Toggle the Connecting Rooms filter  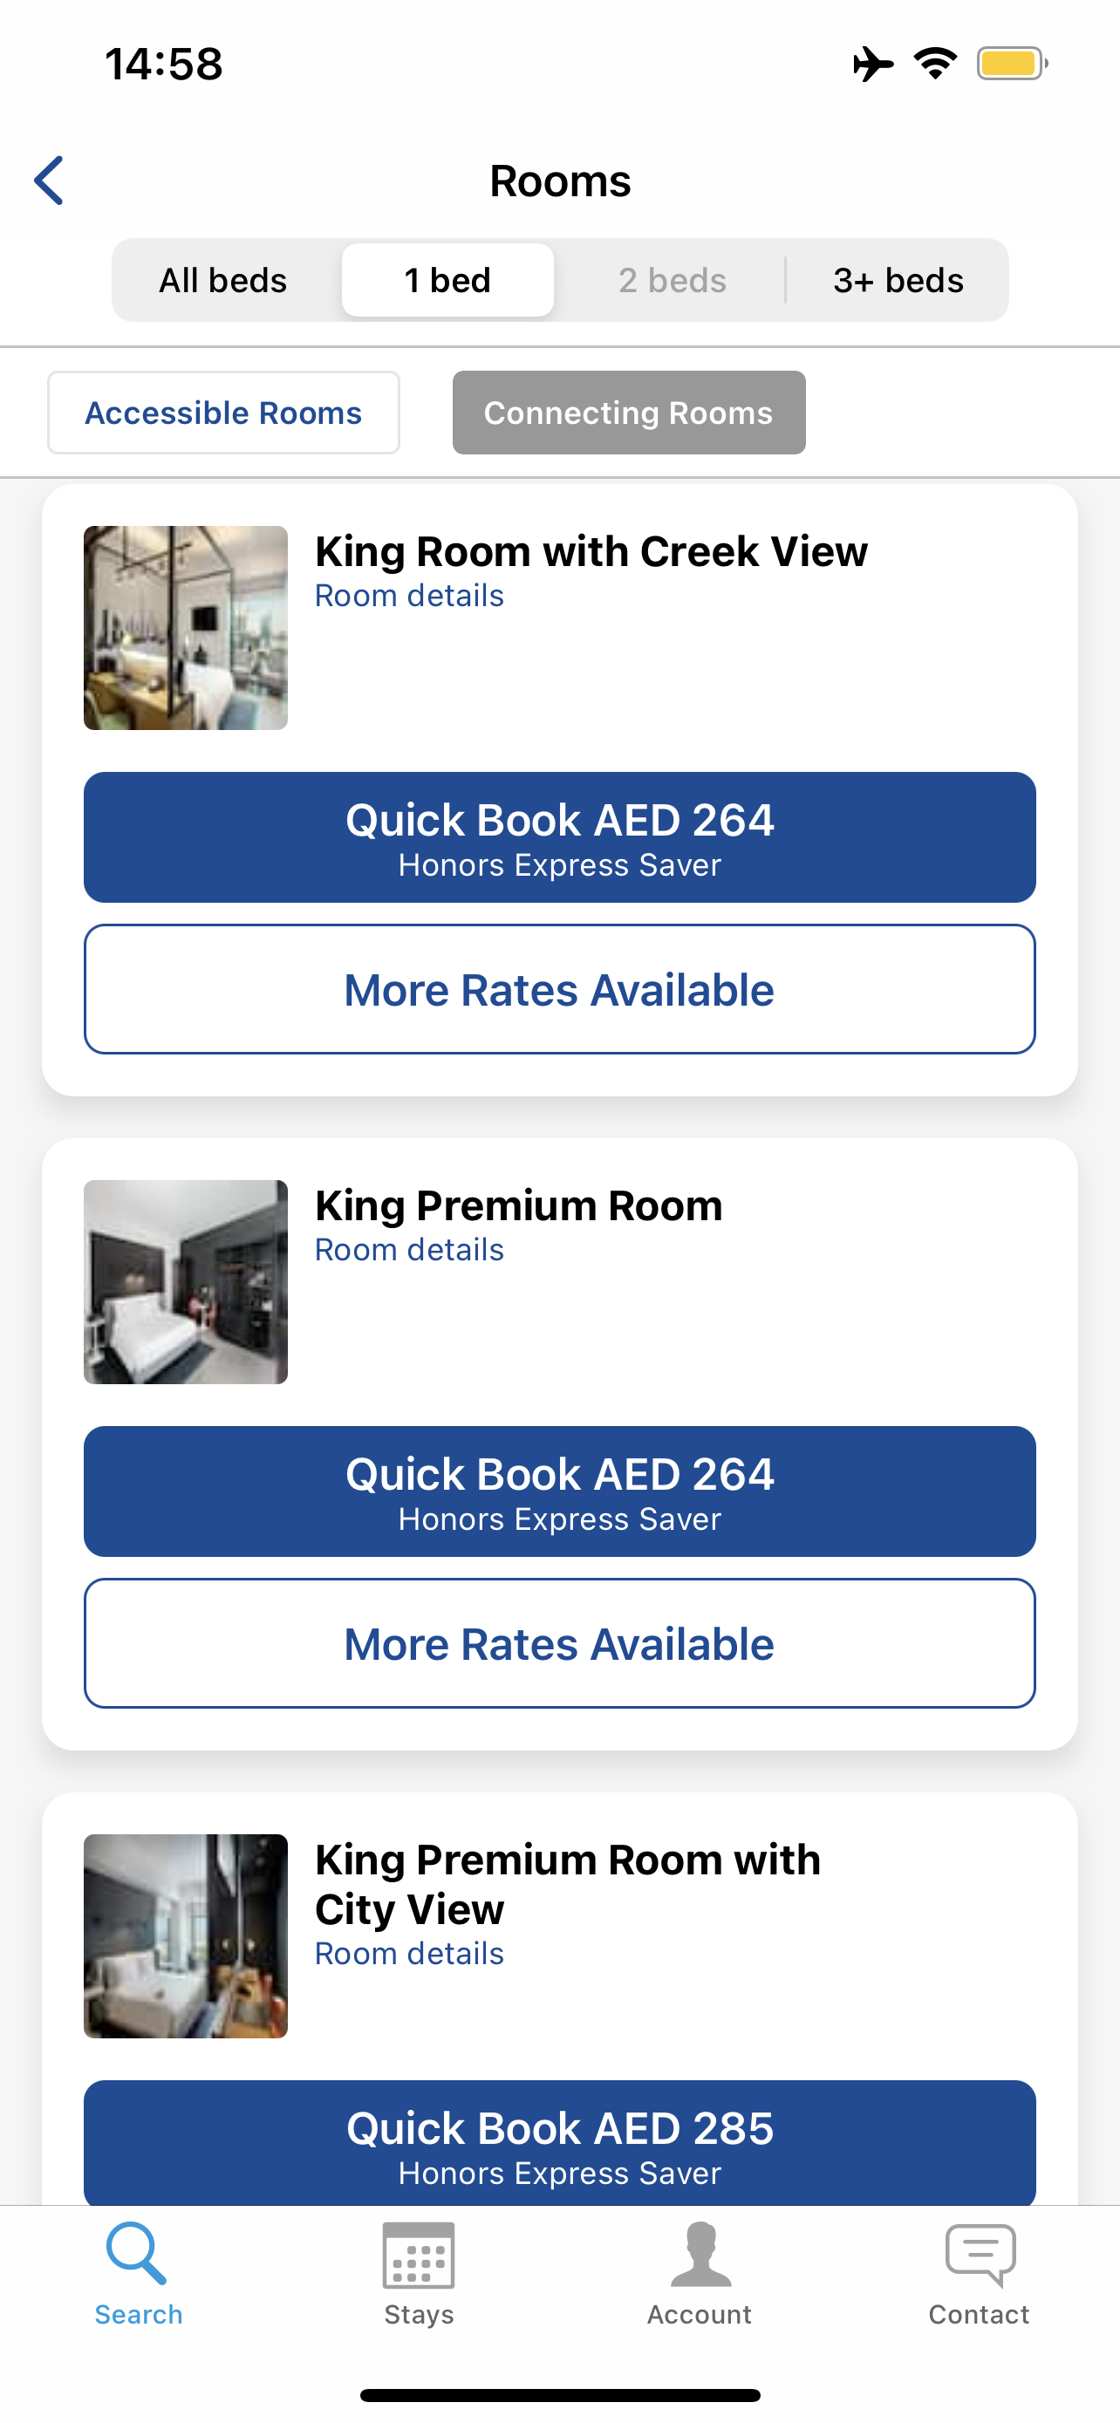628,413
